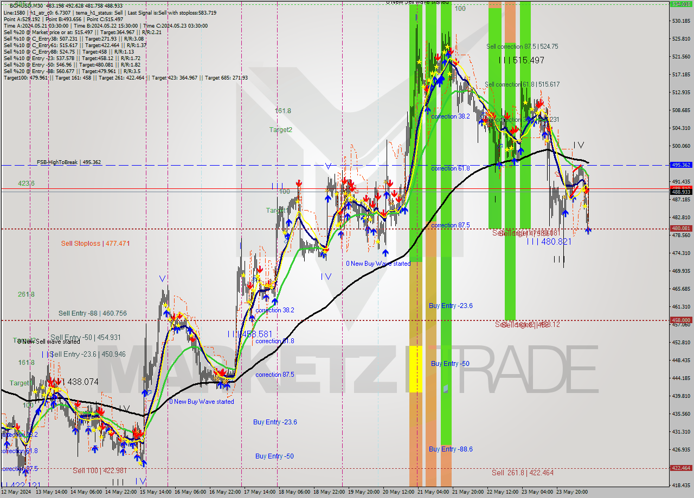Select the 'Sell %20 @ Market price' line
This screenshot has width=694, height=498.
coord(82,32)
